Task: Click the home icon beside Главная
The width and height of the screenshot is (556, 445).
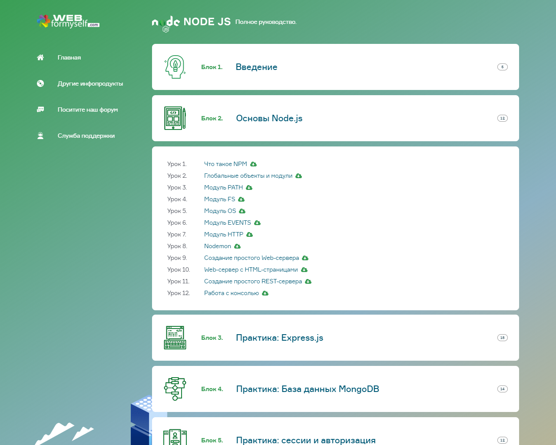Action: point(40,57)
